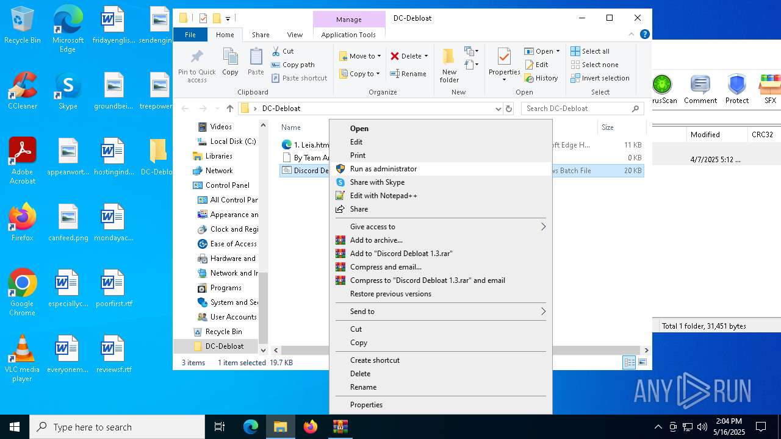781x439 pixels.
Task: Click Share with Skype menu entry
Action: (377, 182)
